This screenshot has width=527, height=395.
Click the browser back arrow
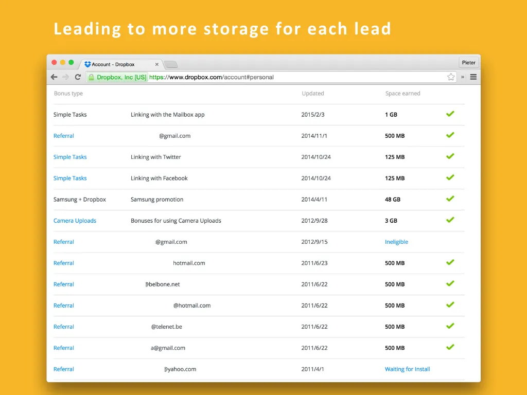pos(54,77)
